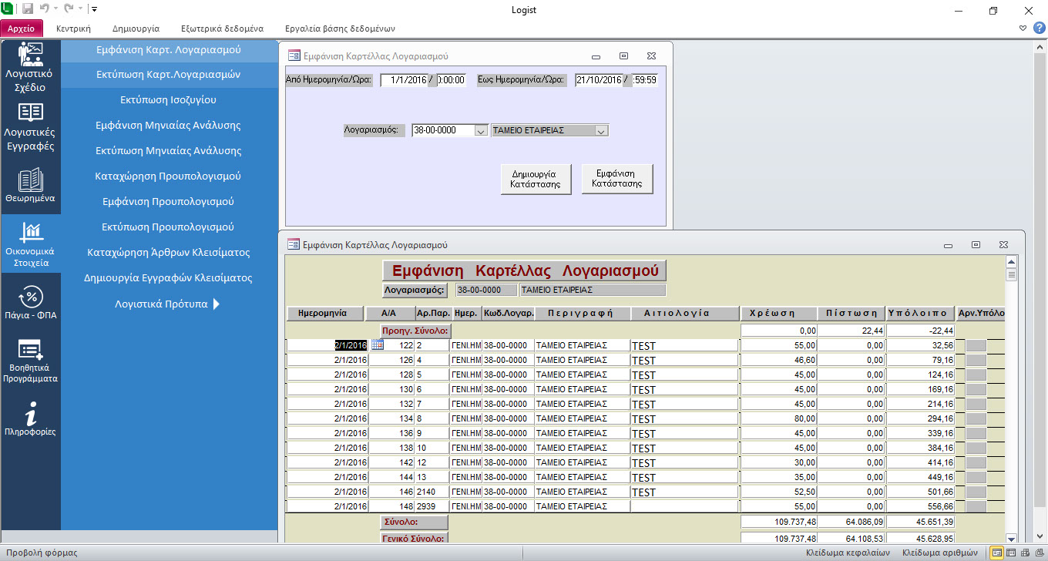Open the Αρχείο ribbon tab
Screen dimensions: 1048x561
[22, 29]
